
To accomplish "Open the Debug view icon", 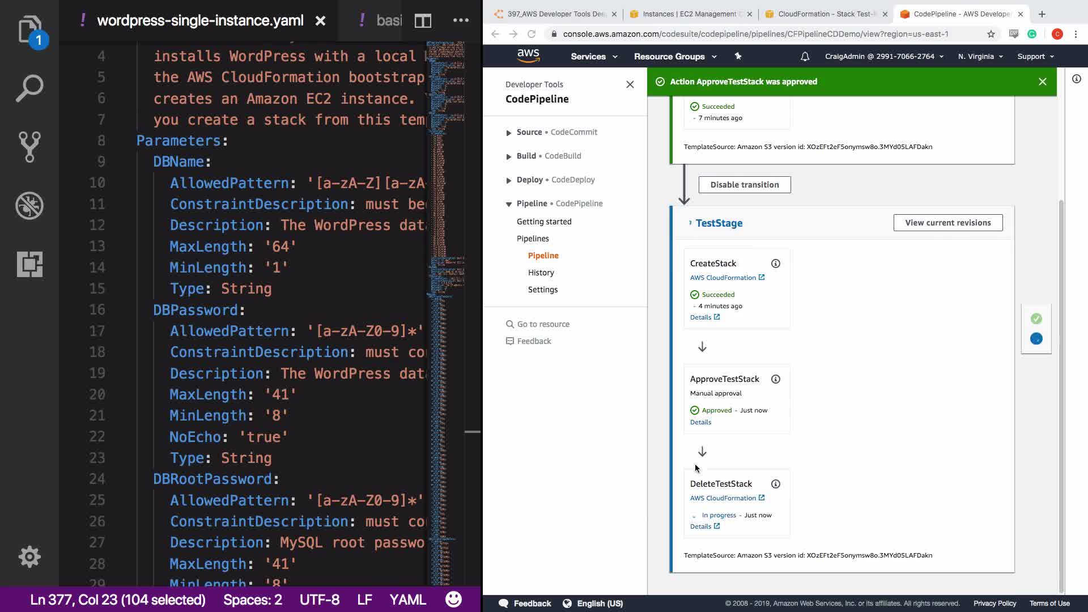I will 29,206.
